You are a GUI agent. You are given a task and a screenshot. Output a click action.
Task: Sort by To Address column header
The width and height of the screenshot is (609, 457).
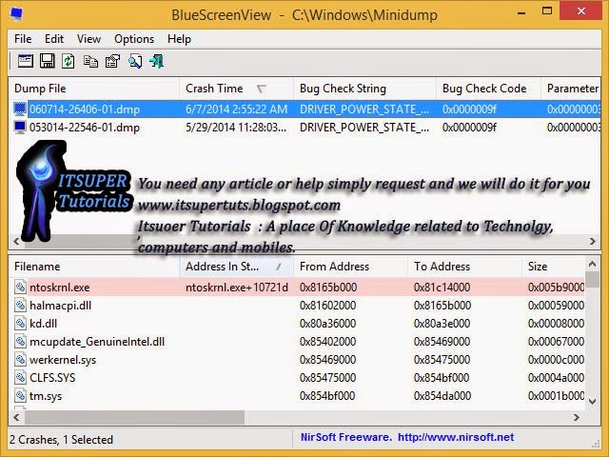tap(465, 267)
